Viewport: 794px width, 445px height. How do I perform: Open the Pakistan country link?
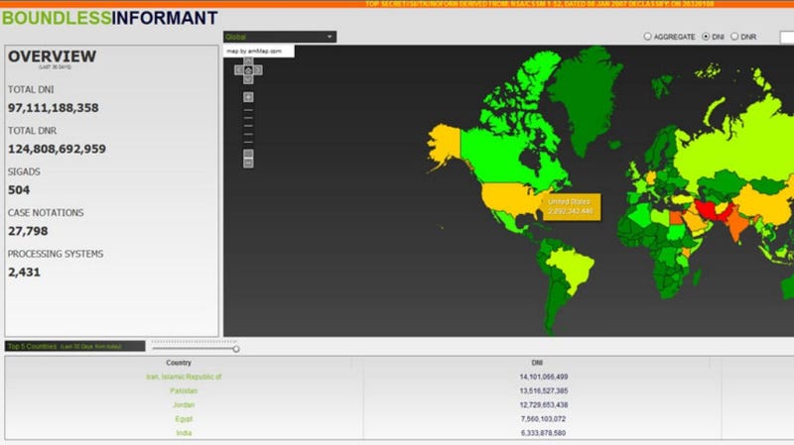pos(184,390)
